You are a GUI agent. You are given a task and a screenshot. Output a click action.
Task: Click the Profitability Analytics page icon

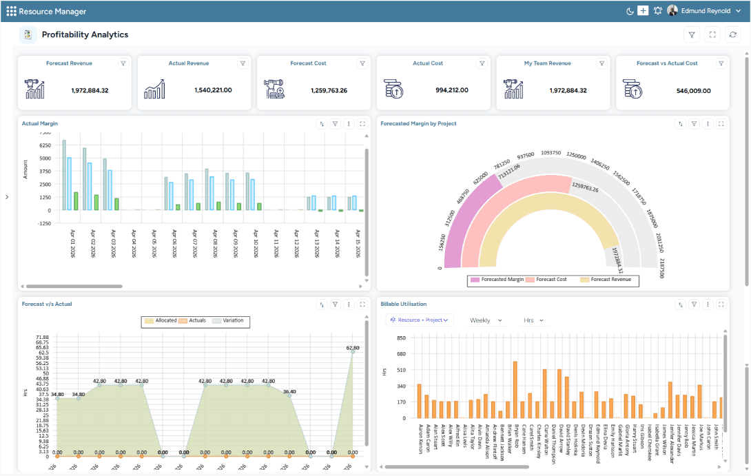tap(28, 34)
